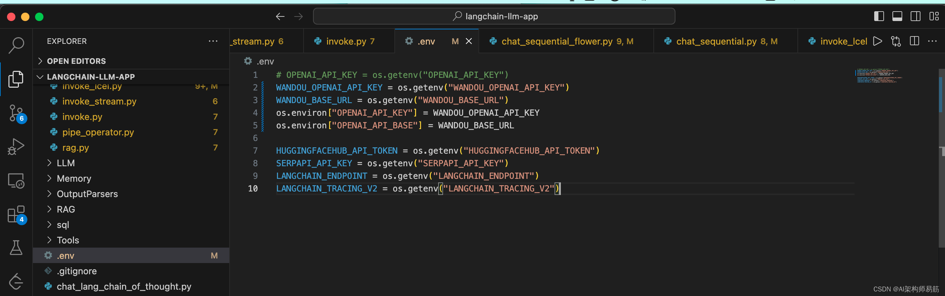Click the commented OPENAI_API_KEY line 1
Image resolution: width=945 pixels, height=296 pixels.
392,75
